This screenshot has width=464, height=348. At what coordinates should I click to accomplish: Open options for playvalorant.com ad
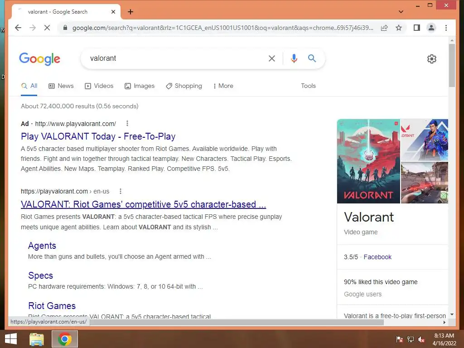click(x=127, y=123)
